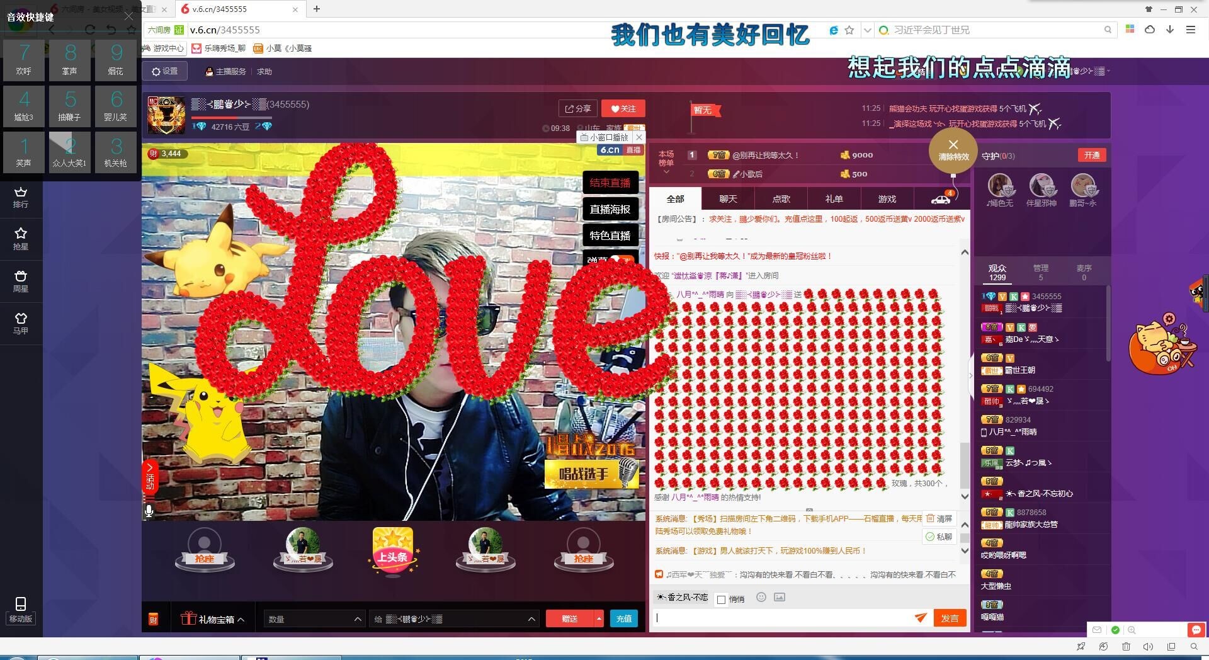Switch to the 点歌 tab
The height and width of the screenshot is (660, 1209).
click(x=781, y=199)
